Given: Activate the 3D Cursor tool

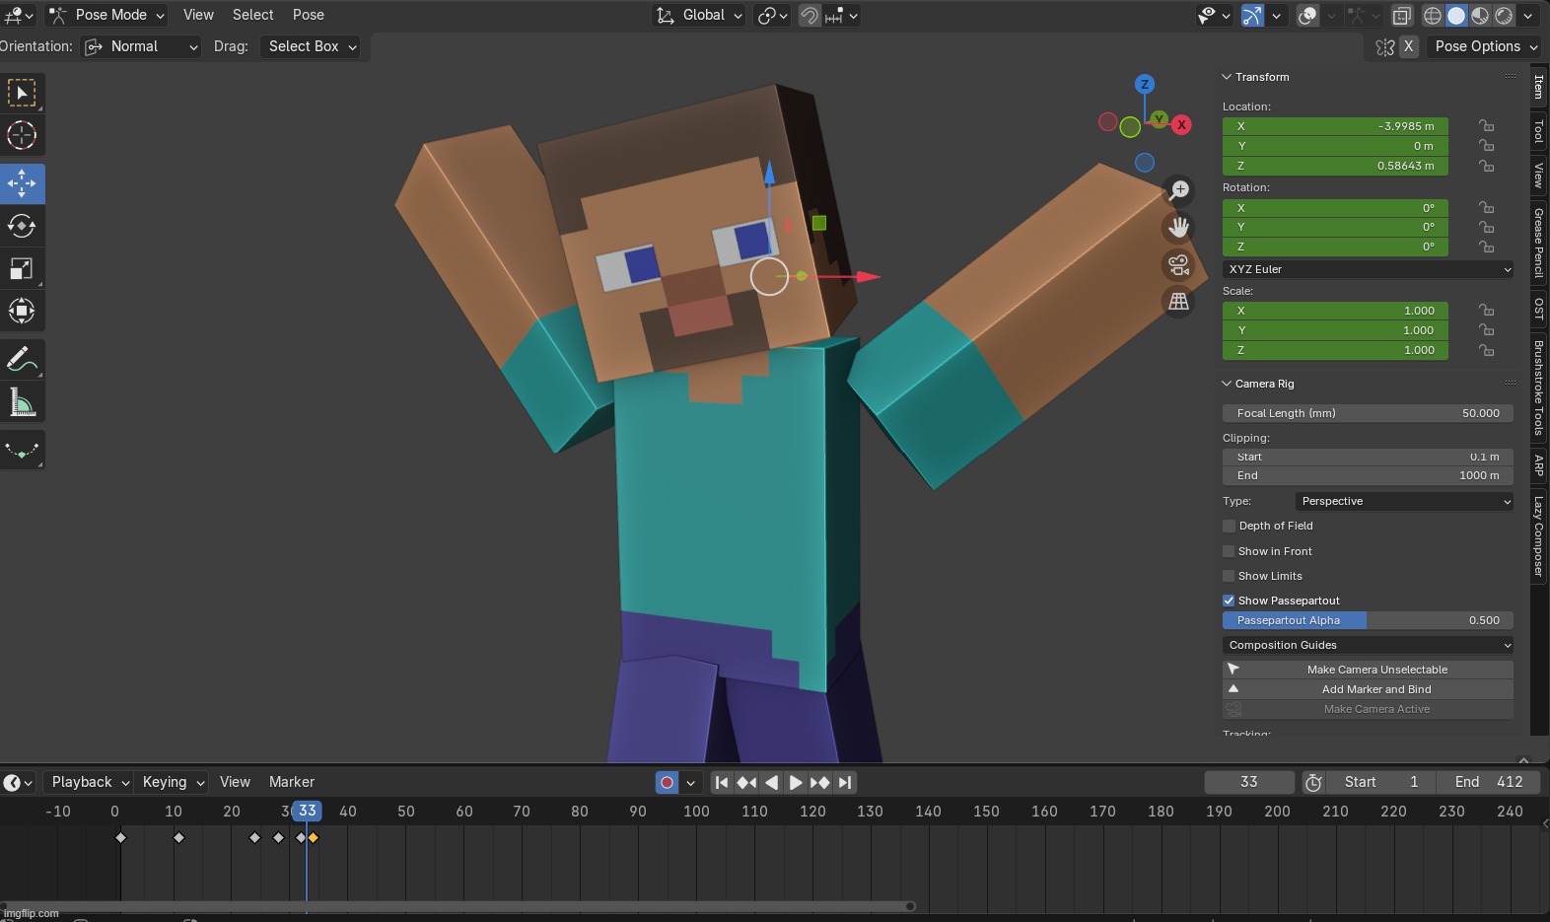Looking at the screenshot, I should [22, 135].
